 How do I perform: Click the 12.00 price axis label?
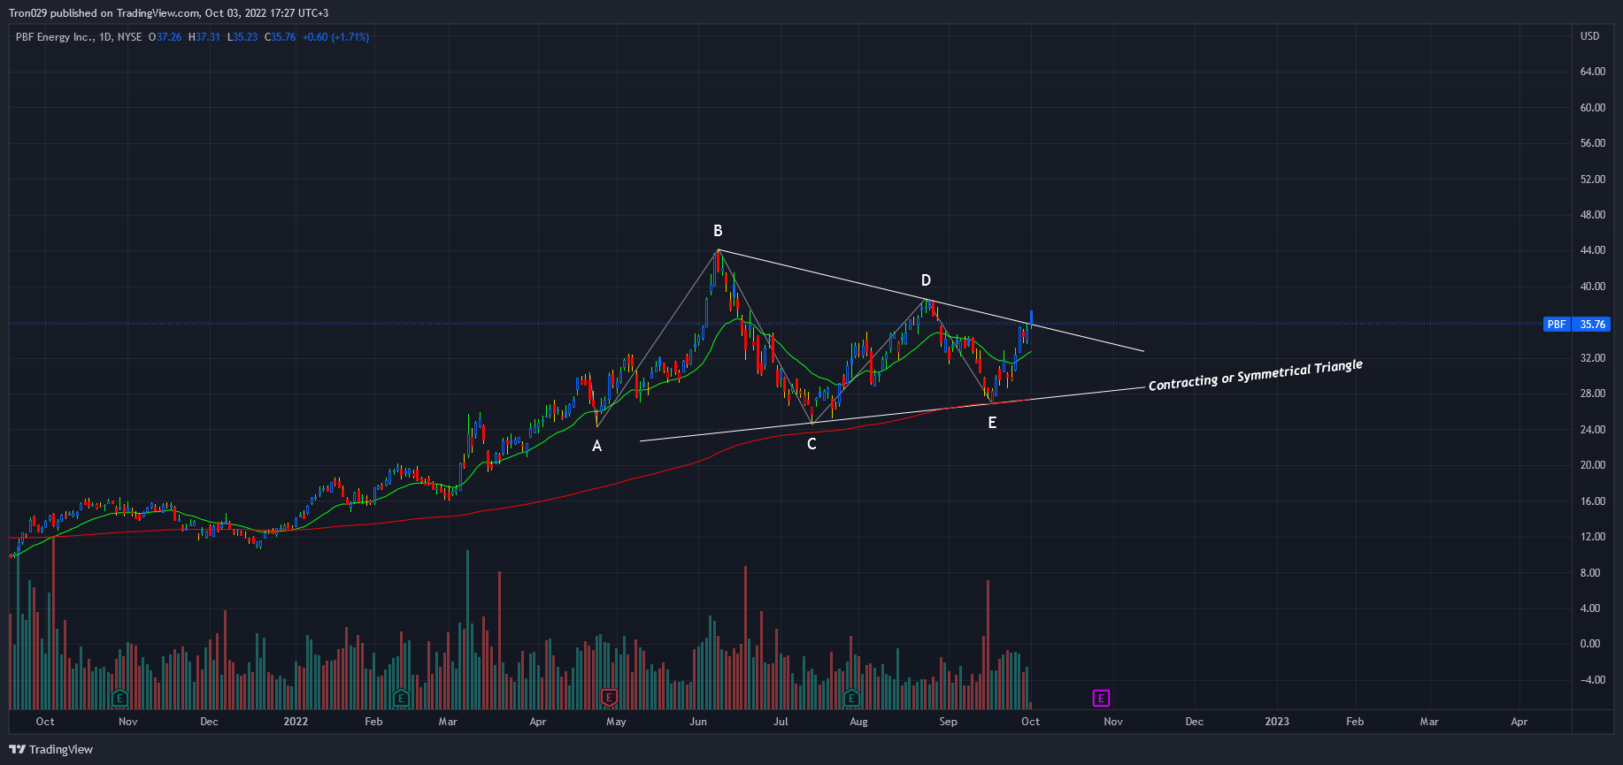(1593, 537)
